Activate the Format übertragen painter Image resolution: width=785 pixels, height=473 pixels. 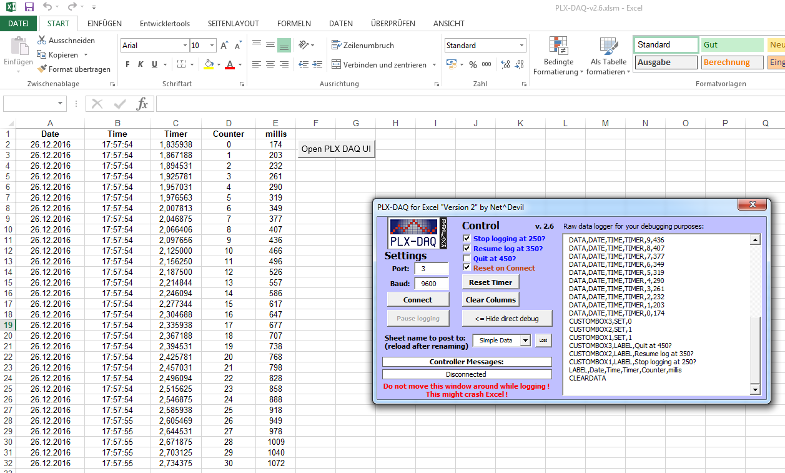coord(74,69)
